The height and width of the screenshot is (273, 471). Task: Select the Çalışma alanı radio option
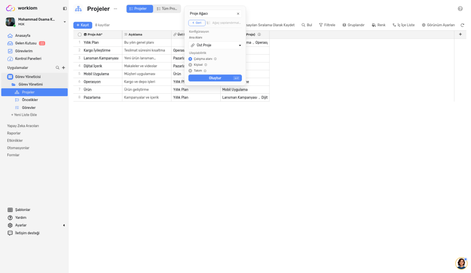coord(190,59)
